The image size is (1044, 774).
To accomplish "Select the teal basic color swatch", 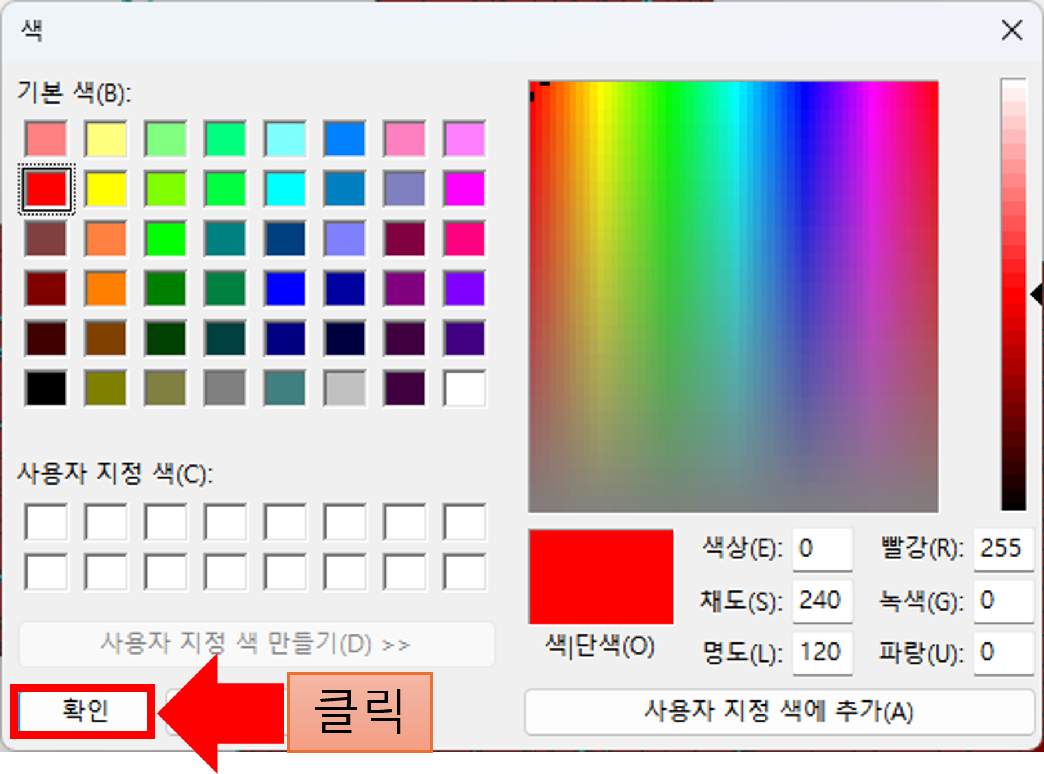I will (225, 239).
